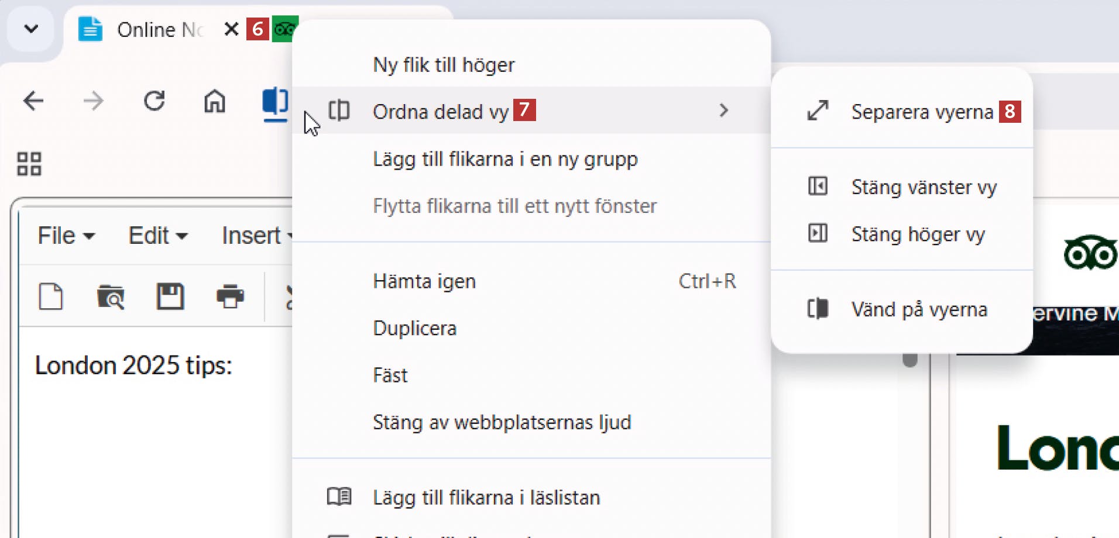Close the Online Notepad tab
The height and width of the screenshot is (538, 1119).
pyautogui.click(x=231, y=29)
